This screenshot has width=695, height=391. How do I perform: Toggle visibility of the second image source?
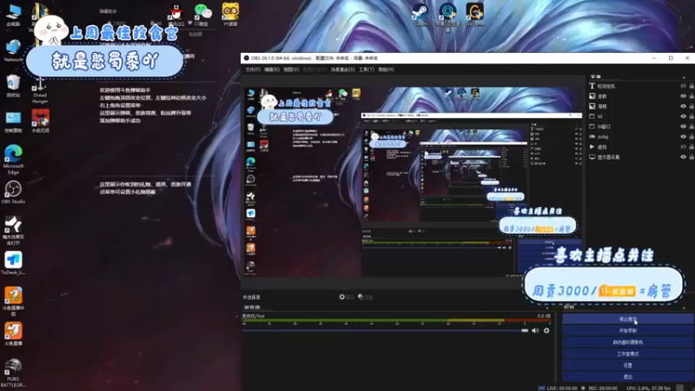684,106
